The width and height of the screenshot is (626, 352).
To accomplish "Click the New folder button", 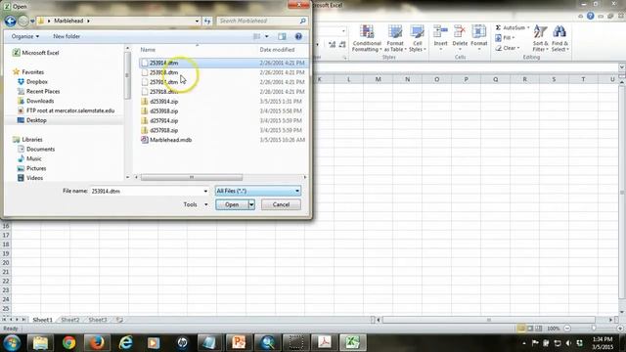I will pyautogui.click(x=67, y=36).
